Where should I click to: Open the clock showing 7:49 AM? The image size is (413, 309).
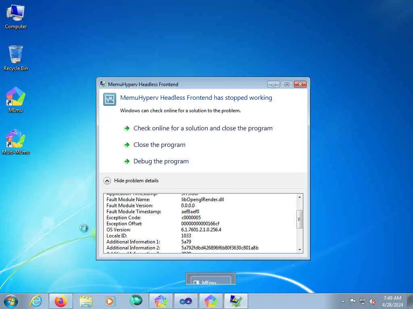pyautogui.click(x=392, y=301)
